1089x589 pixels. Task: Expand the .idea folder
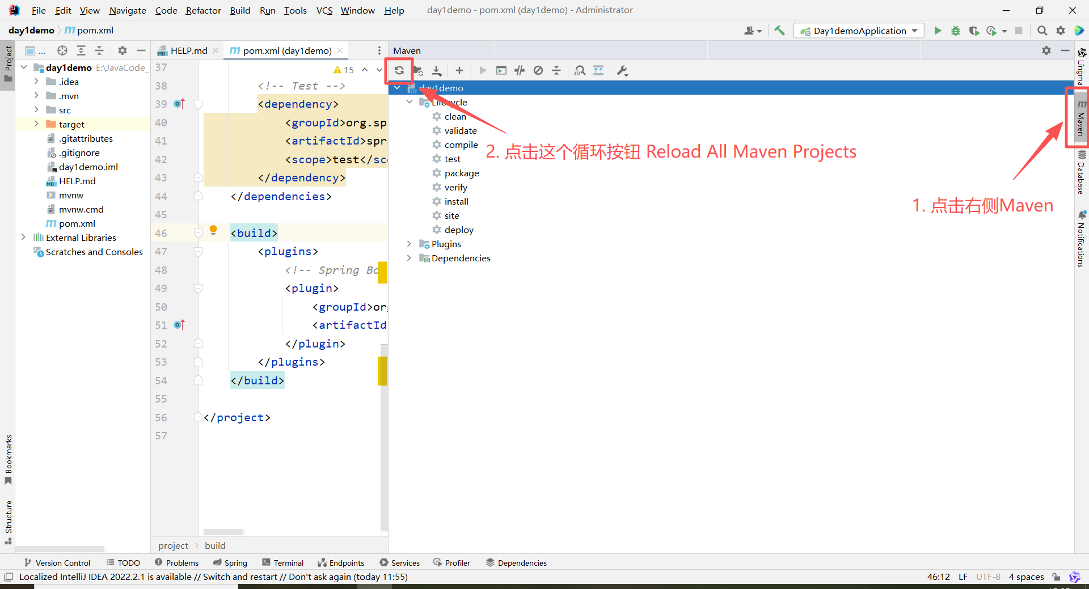[36, 82]
